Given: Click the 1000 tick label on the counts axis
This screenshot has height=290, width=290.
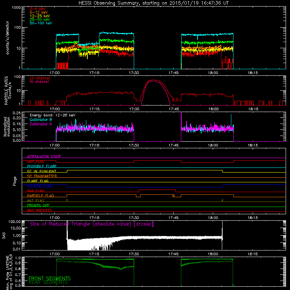Looking at the screenshot, I should [x=16, y=8].
